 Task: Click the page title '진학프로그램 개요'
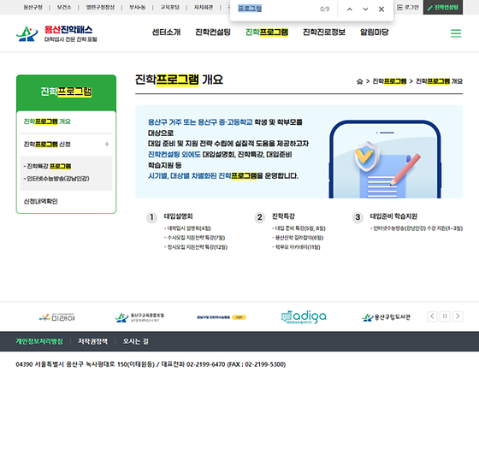(179, 80)
